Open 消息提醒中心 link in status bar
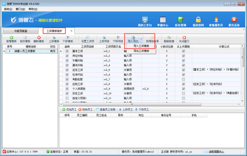Screen dimensions: 247x156 (x=216, y=152)
